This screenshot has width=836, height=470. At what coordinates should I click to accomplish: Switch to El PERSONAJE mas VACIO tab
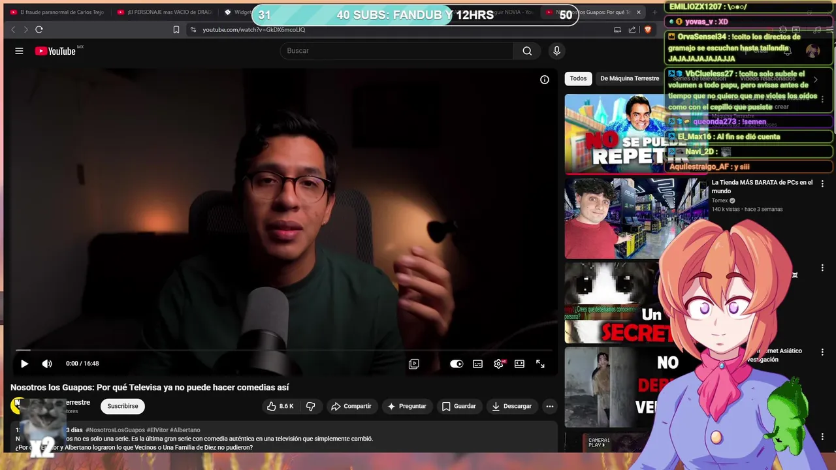(x=164, y=12)
